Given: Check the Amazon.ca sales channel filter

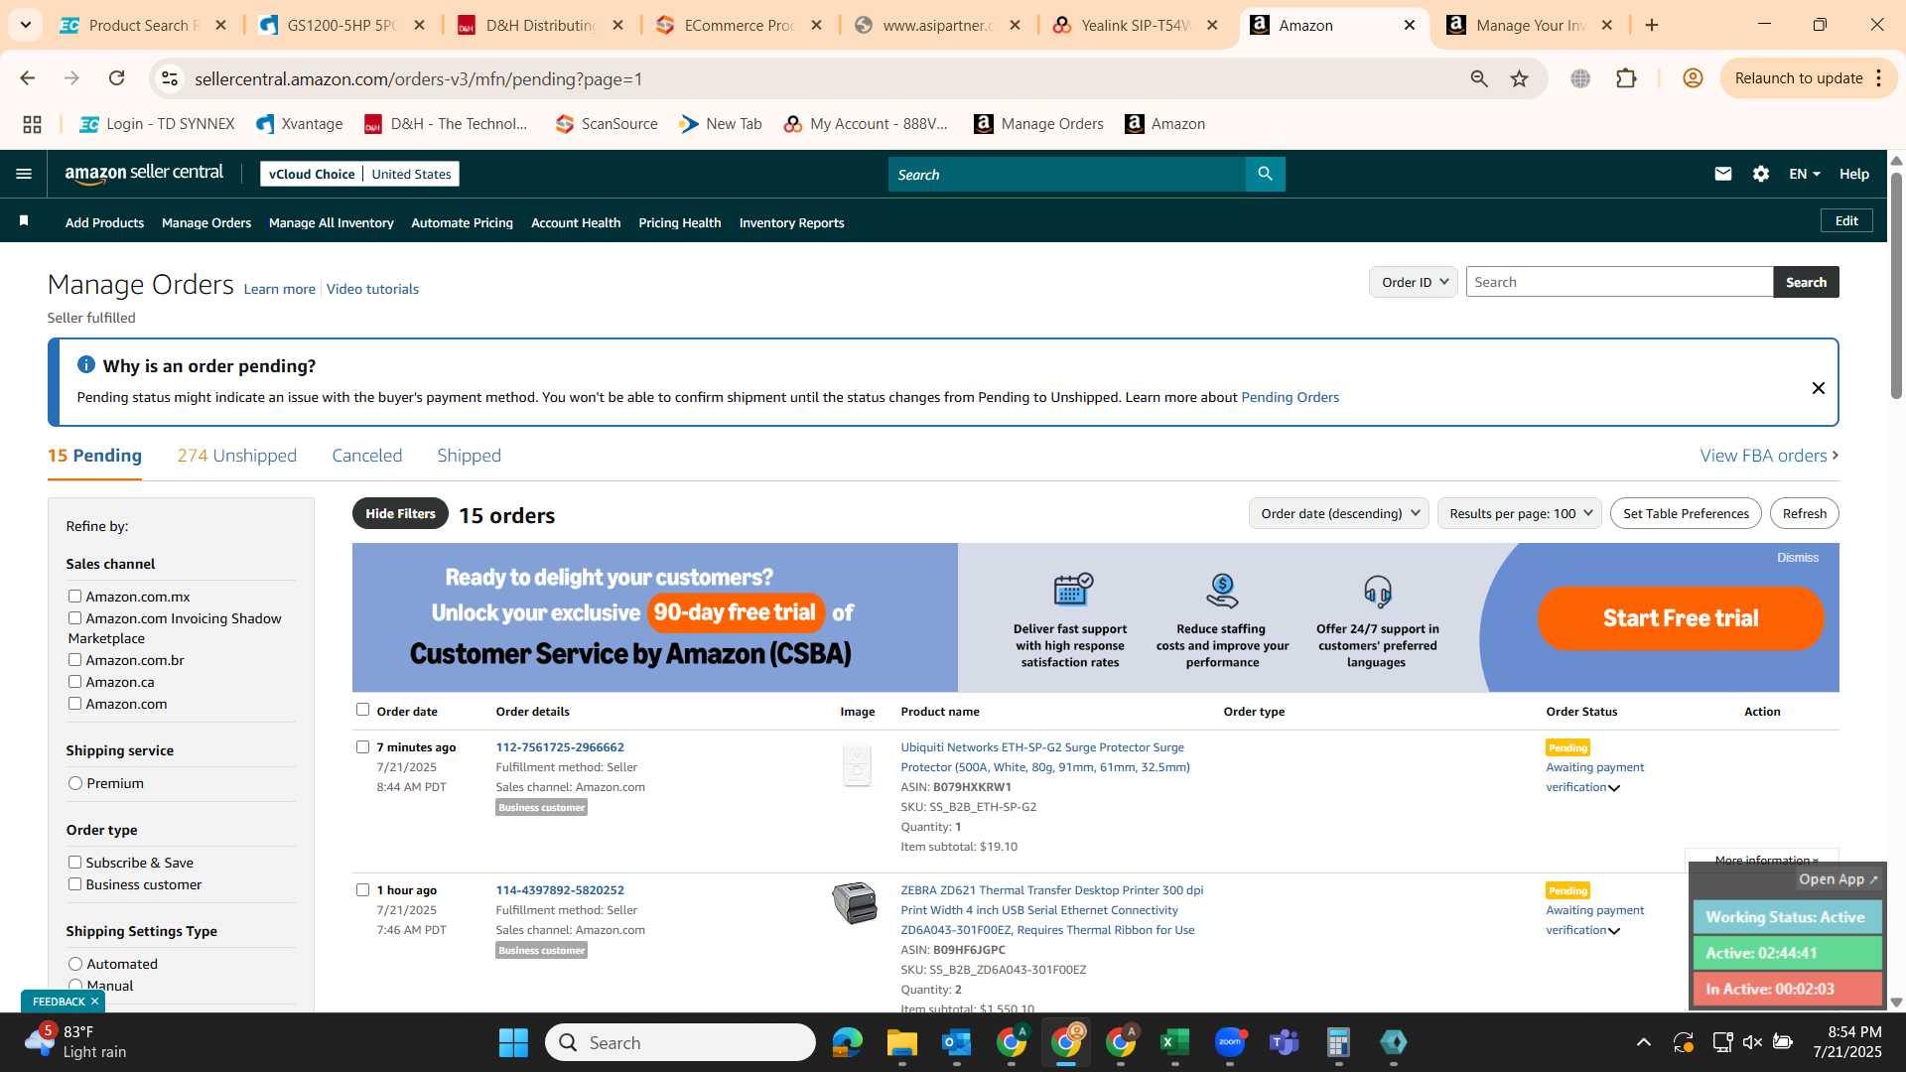Looking at the screenshot, I should pos(74,681).
